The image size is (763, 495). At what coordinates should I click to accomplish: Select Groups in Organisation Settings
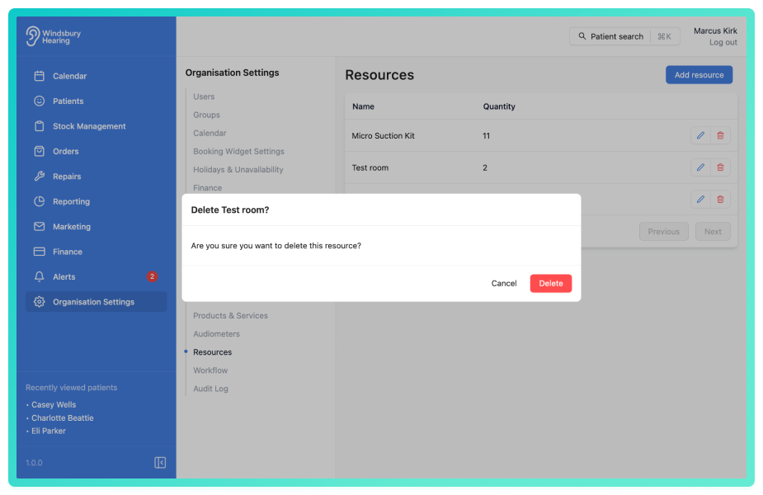206,115
